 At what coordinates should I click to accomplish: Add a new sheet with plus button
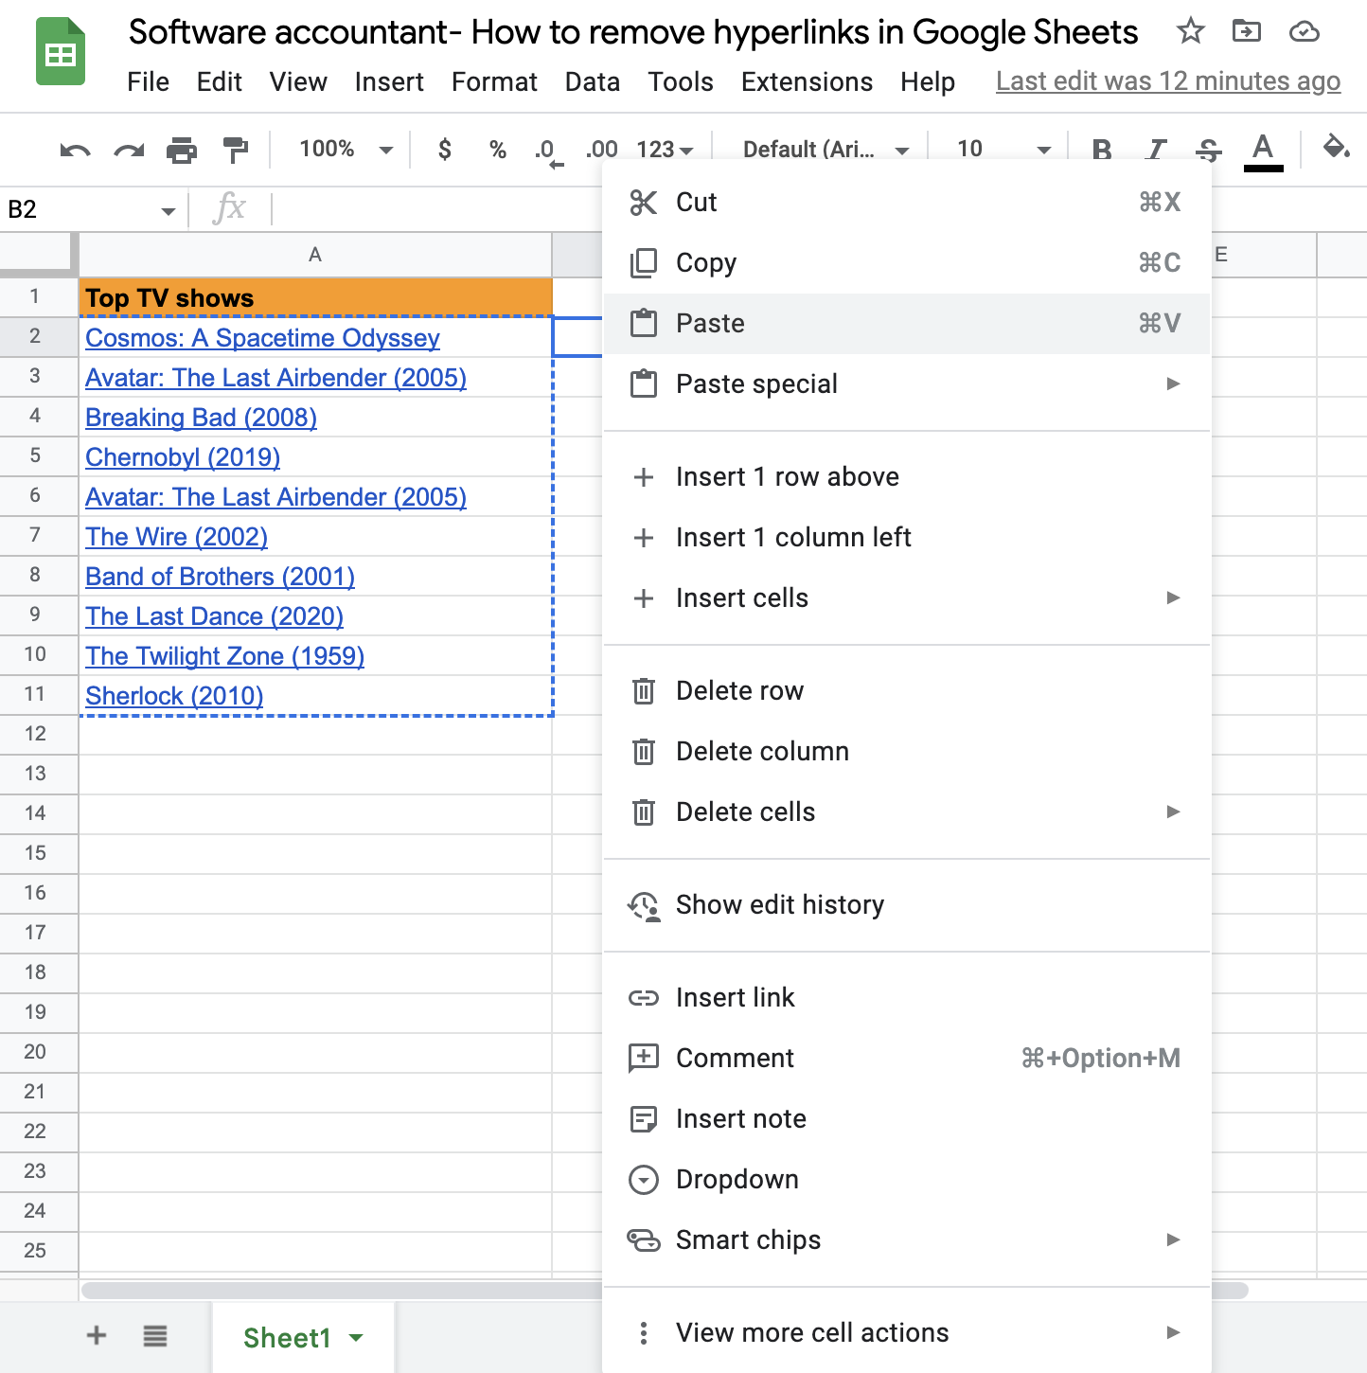pyautogui.click(x=97, y=1336)
